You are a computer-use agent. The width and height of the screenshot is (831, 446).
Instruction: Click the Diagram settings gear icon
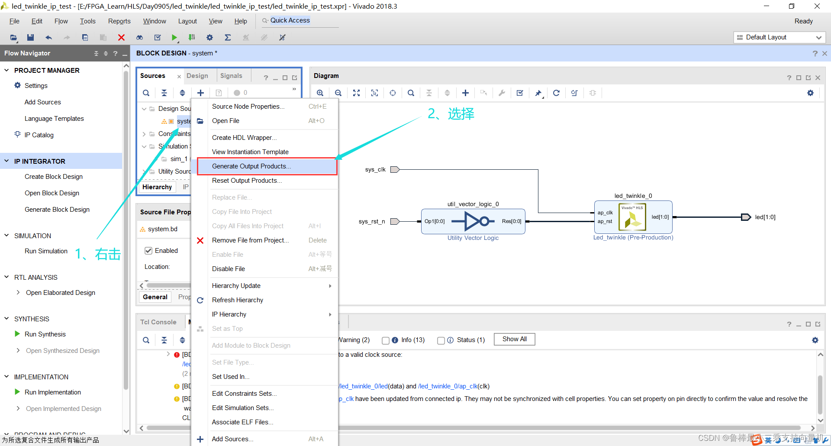[x=810, y=93]
